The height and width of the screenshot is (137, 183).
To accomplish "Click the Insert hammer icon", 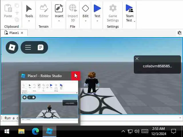I will coord(59,8).
